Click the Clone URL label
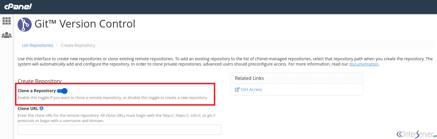 click(x=28, y=109)
